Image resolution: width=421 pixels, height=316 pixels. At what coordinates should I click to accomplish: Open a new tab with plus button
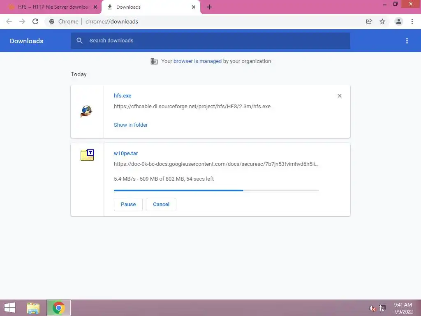209,7
